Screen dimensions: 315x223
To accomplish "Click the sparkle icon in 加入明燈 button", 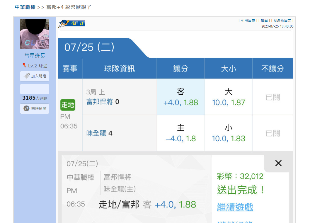I will tap(26, 76).
